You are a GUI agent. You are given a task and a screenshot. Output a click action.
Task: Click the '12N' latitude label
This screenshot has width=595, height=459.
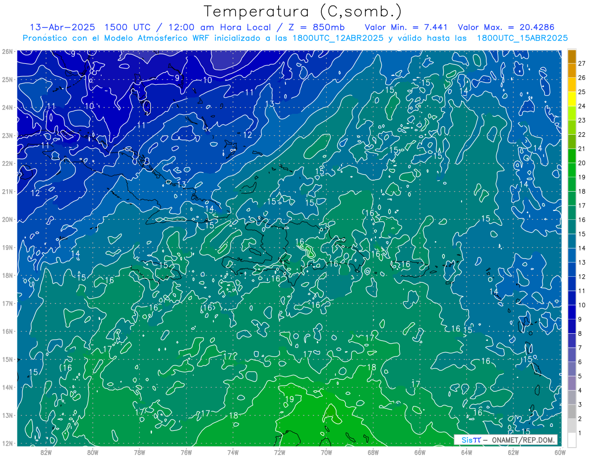click(x=7, y=443)
